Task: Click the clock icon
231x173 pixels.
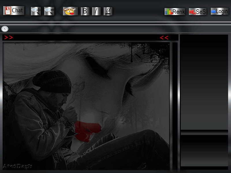Action: [5, 29]
